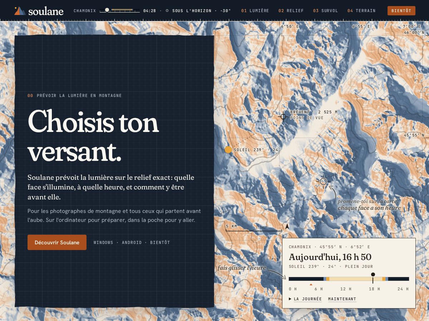The height and width of the screenshot is (321, 429).
Task: Click the orange sun marker on the map
Action: point(228,149)
